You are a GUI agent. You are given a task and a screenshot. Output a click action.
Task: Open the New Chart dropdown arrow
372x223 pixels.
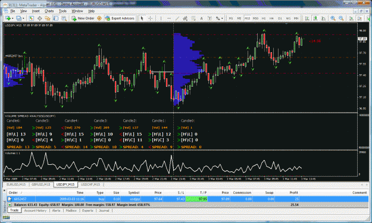coord(12,18)
